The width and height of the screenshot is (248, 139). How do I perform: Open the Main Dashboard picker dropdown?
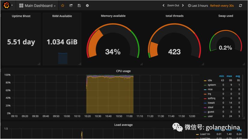[x=37, y=5]
